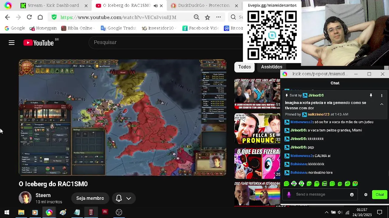The height and width of the screenshot is (218, 389).
Task: Open the browser home page button
Action: [40, 17]
